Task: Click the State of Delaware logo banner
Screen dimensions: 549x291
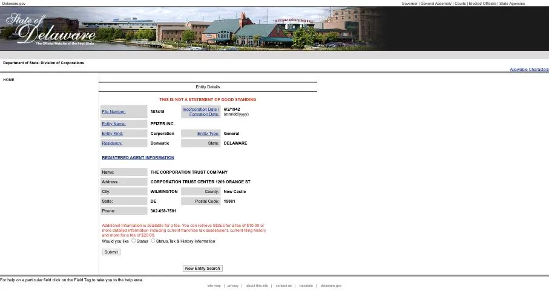Action: (x=51, y=30)
